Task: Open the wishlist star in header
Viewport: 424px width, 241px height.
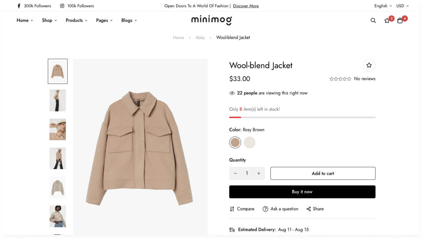Action: [387, 20]
